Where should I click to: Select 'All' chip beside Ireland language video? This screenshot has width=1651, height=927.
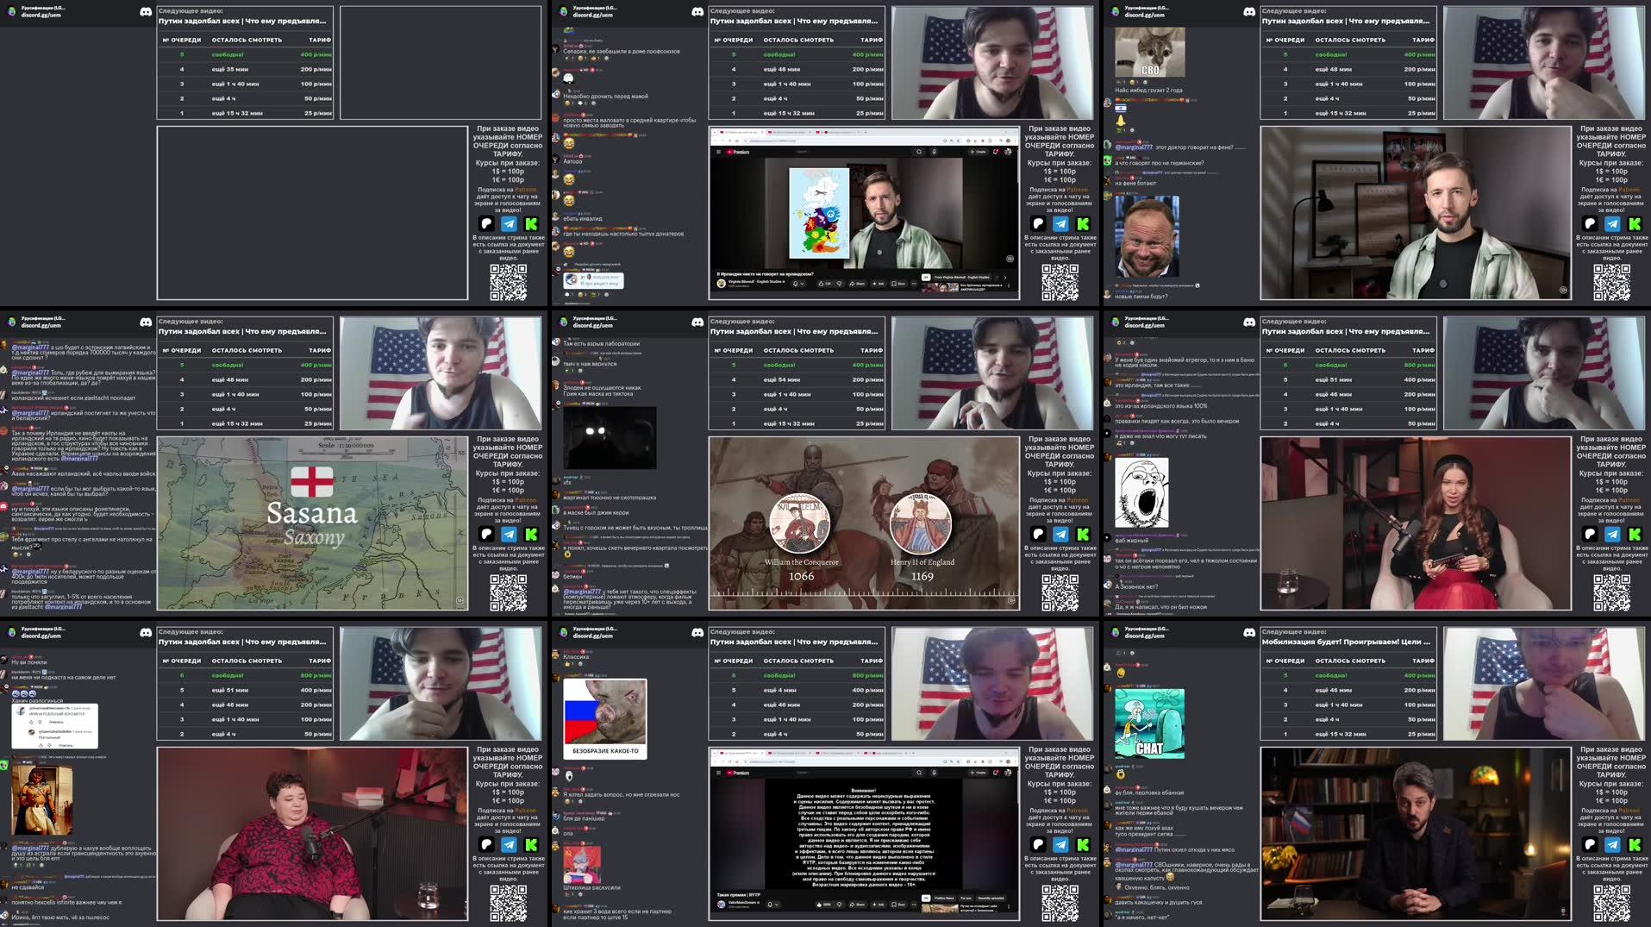(926, 278)
